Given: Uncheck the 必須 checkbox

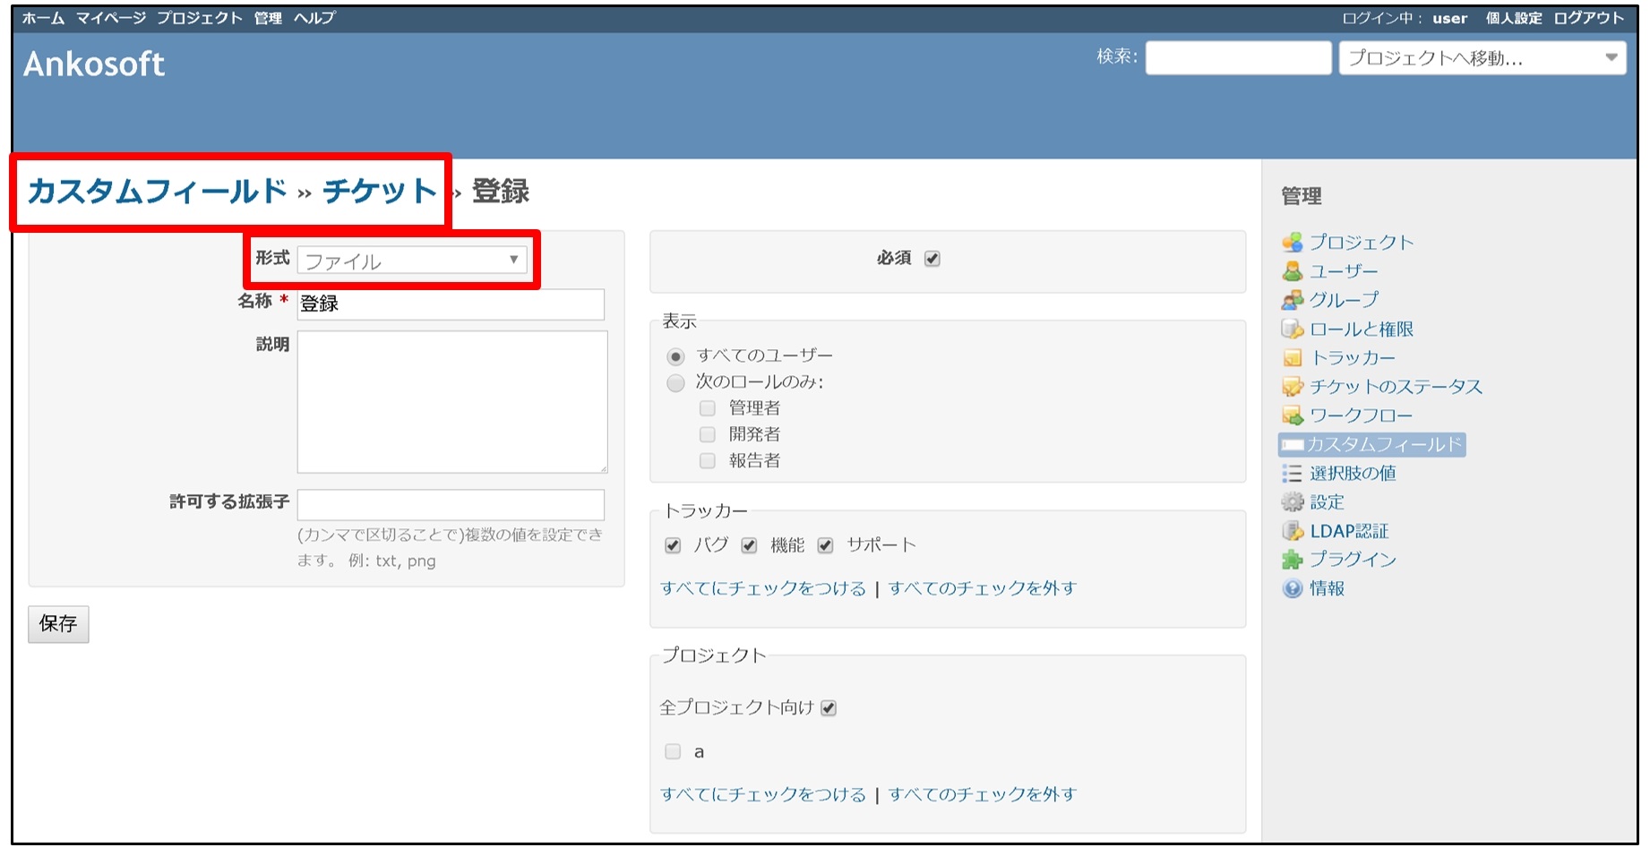Looking at the screenshot, I should [x=932, y=258].
